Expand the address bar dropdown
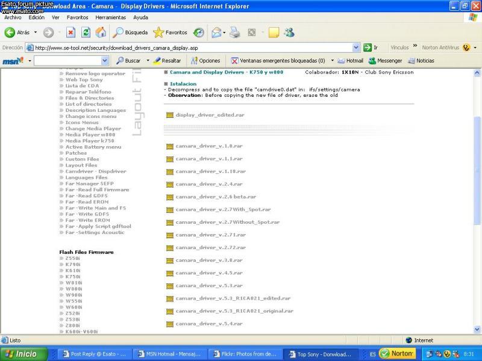 356,48
